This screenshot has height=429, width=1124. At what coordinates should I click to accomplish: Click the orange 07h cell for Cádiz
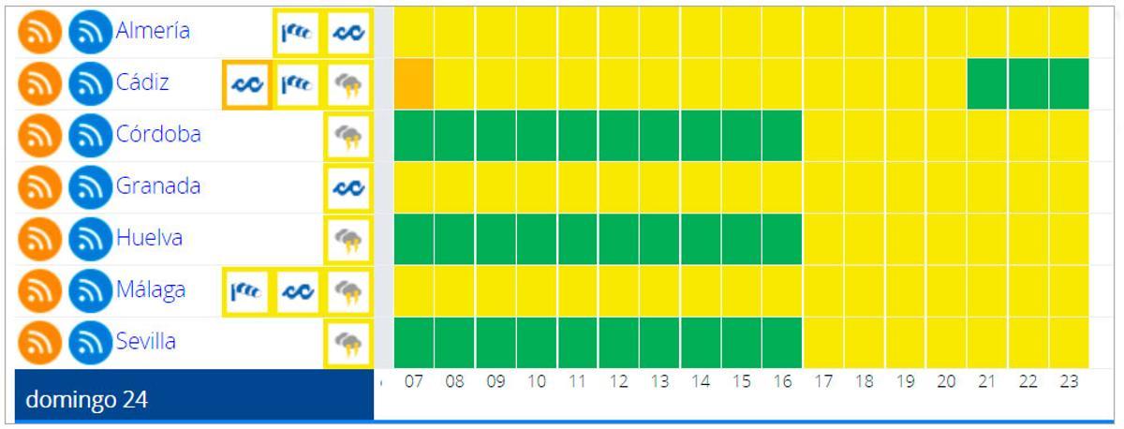pos(413,83)
